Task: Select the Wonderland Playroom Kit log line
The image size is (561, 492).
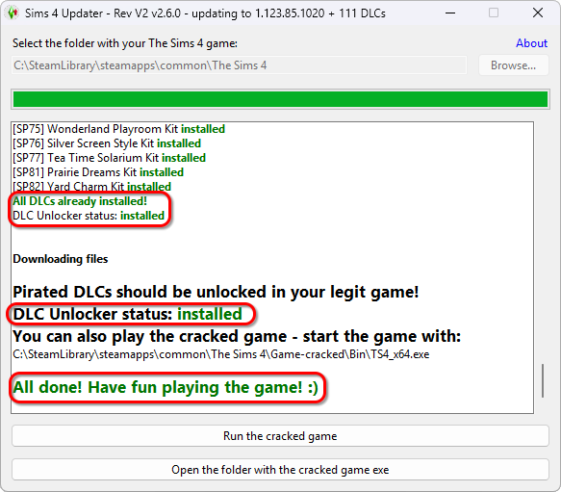Action: (118, 129)
